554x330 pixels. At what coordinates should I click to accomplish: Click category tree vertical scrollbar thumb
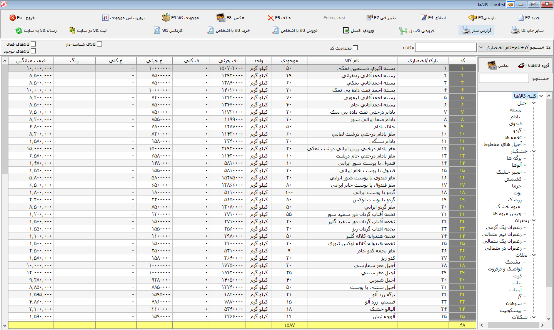(549, 192)
